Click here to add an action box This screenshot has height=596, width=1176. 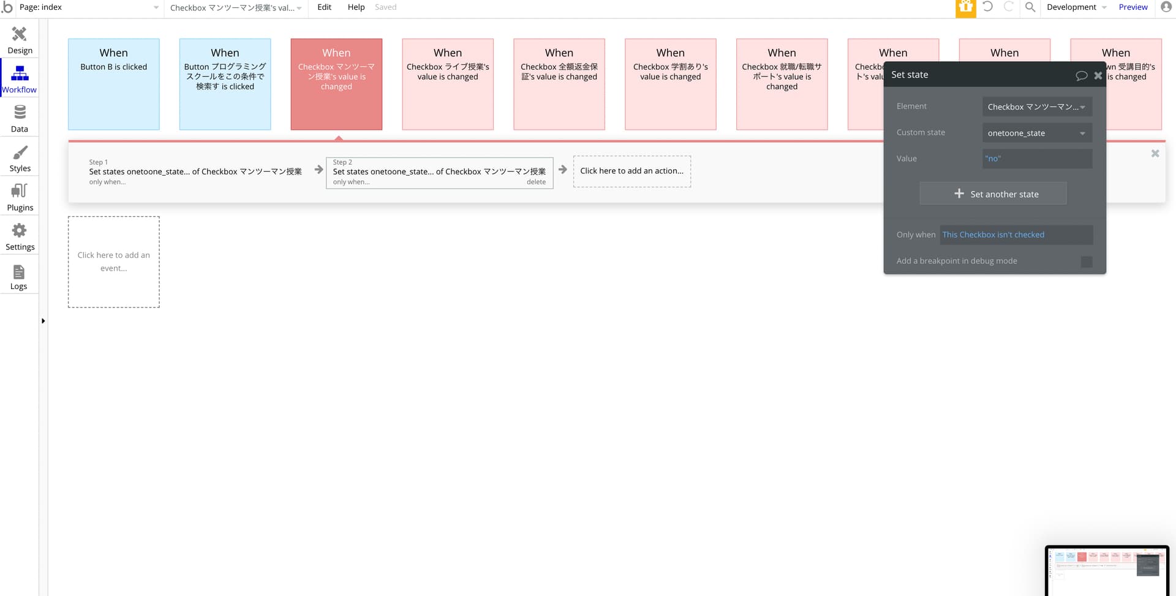[x=632, y=172]
